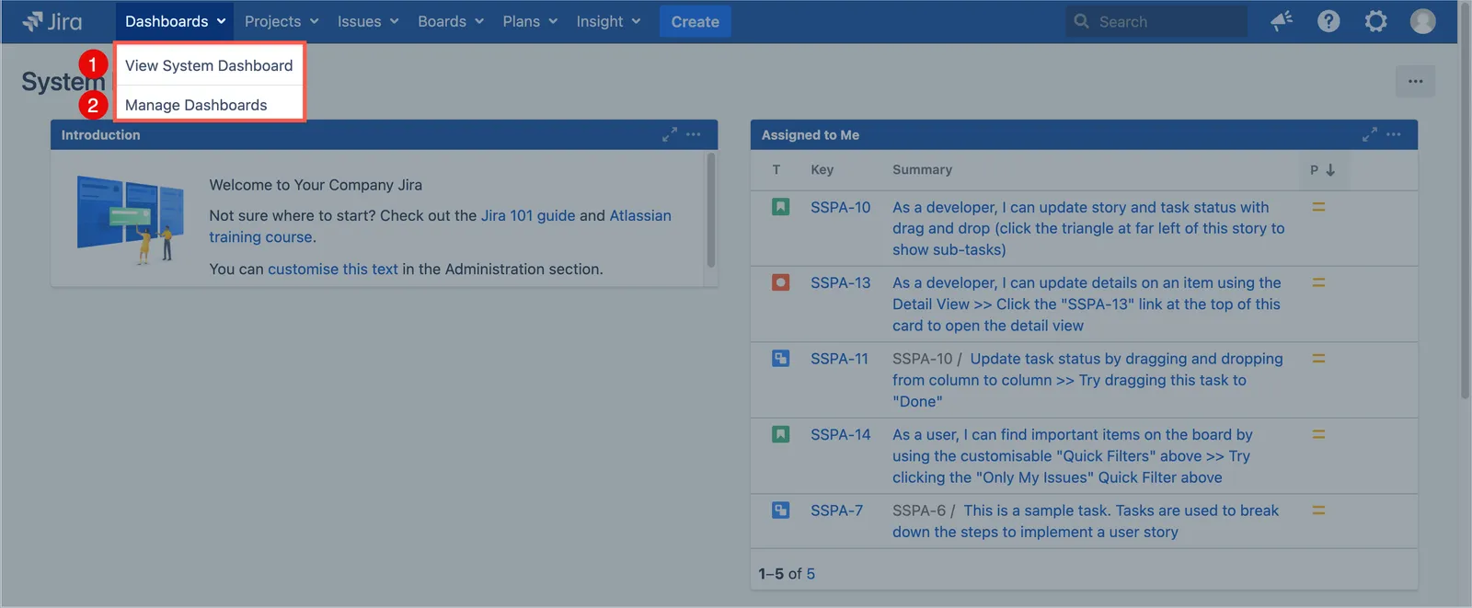Click medium priority icon for SSPA-7
Screen dimensions: 1472x608
click(1318, 510)
